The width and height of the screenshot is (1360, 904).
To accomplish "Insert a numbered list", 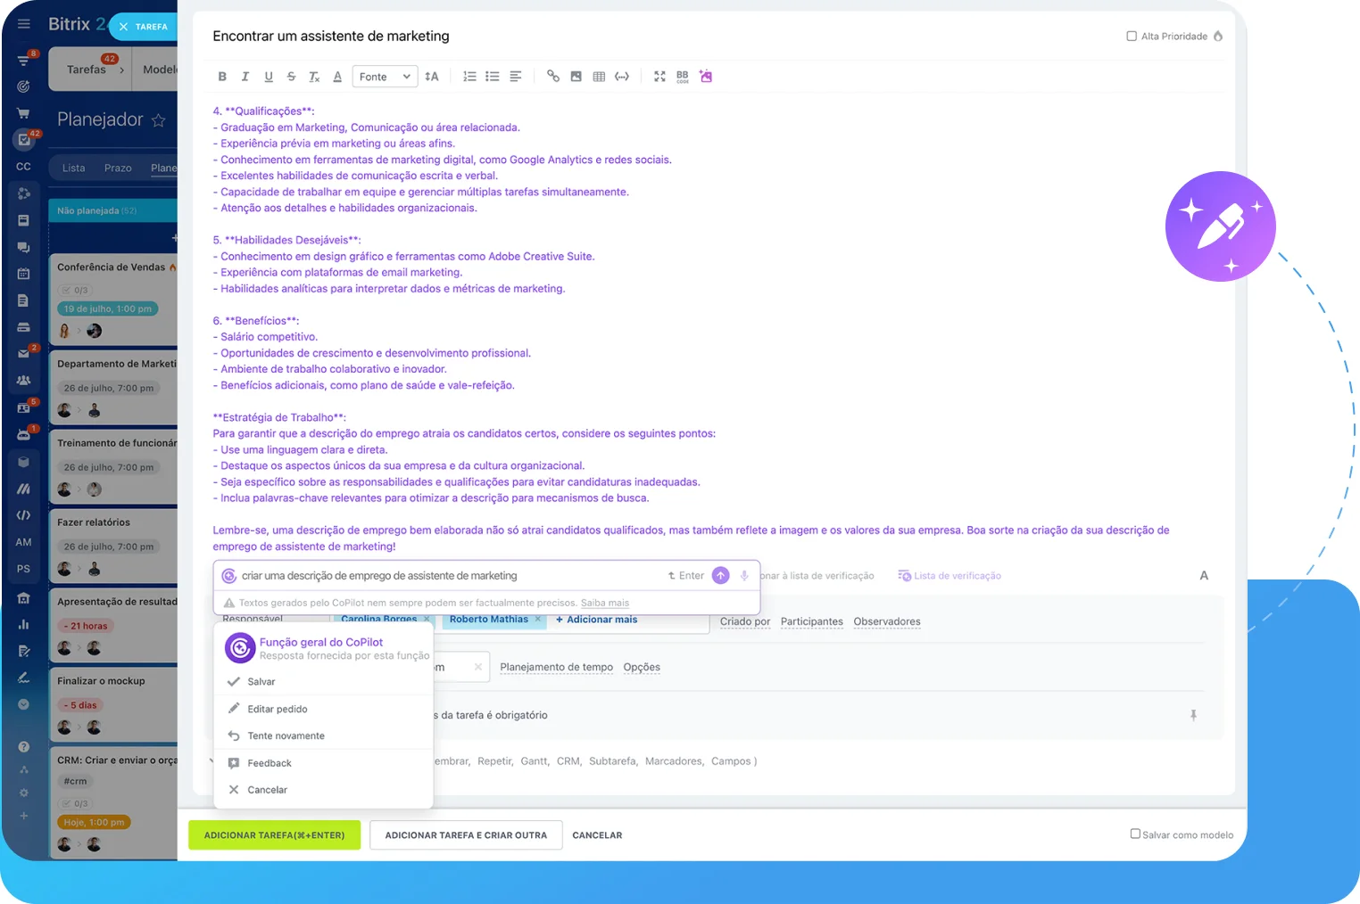I will pyautogui.click(x=469, y=76).
